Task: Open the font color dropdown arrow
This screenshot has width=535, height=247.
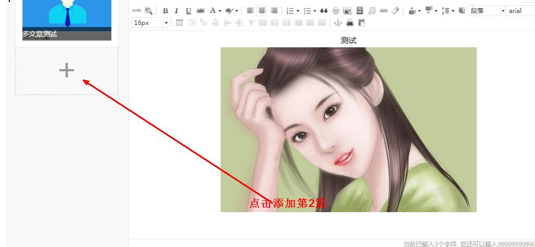Action: click(x=220, y=10)
